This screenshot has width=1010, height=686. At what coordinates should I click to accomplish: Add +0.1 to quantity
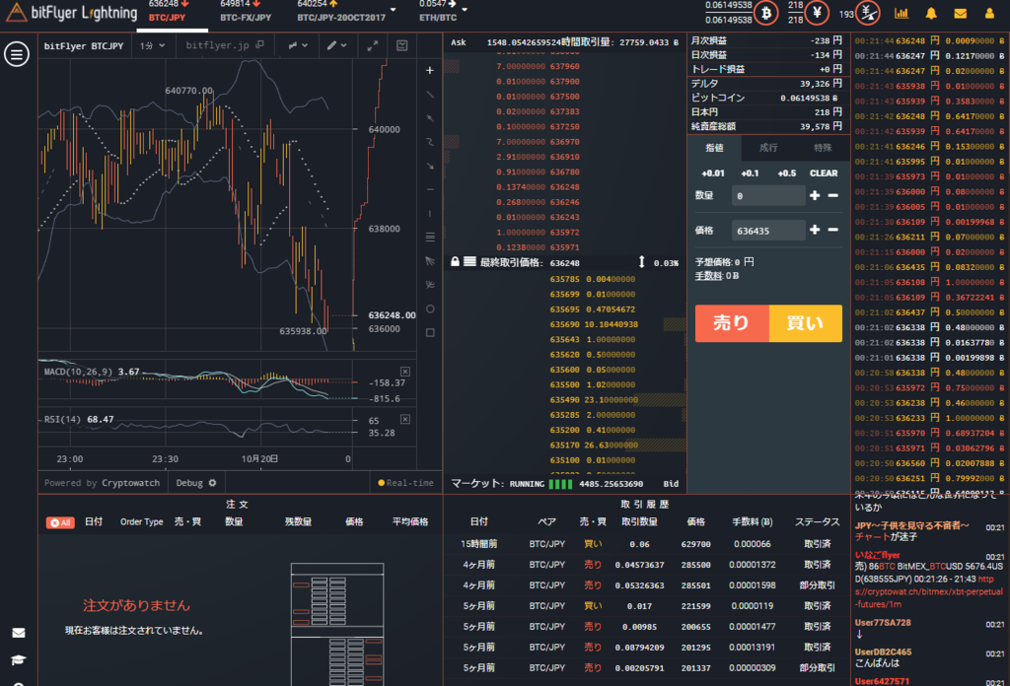tap(750, 173)
